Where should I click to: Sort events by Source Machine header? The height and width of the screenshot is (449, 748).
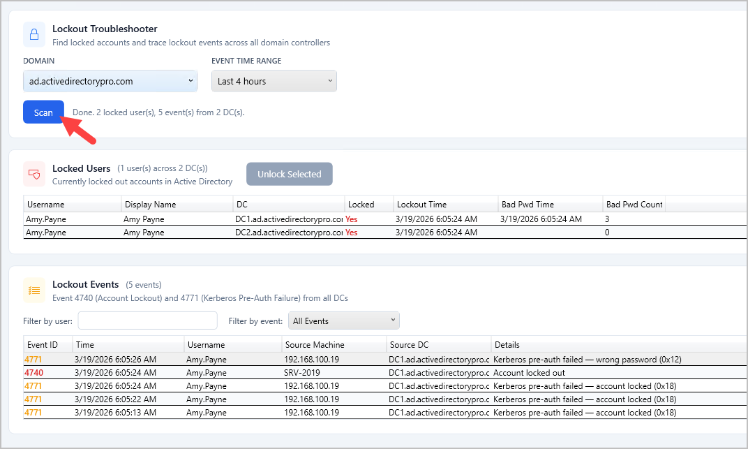tap(333, 344)
